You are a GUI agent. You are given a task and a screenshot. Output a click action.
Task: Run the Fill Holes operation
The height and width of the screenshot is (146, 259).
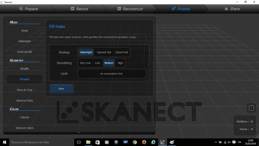(x=61, y=89)
